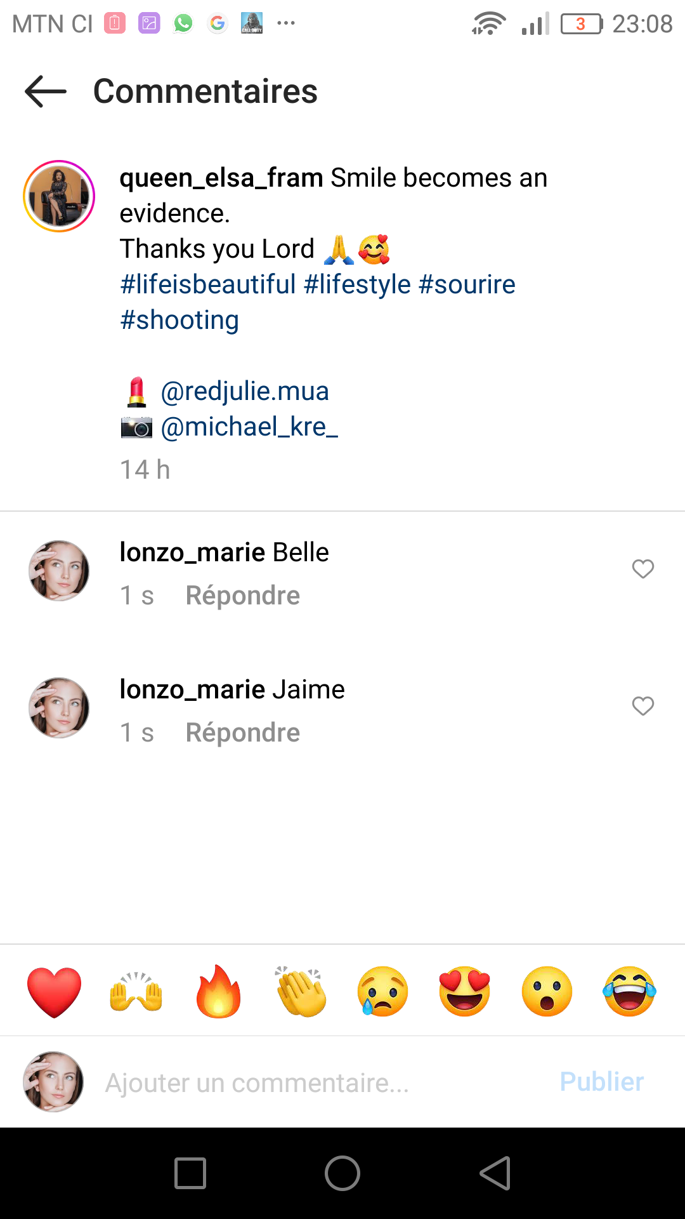Insert the laughing tears emoji
The width and height of the screenshot is (685, 1219).
click(x=629, y=992)
